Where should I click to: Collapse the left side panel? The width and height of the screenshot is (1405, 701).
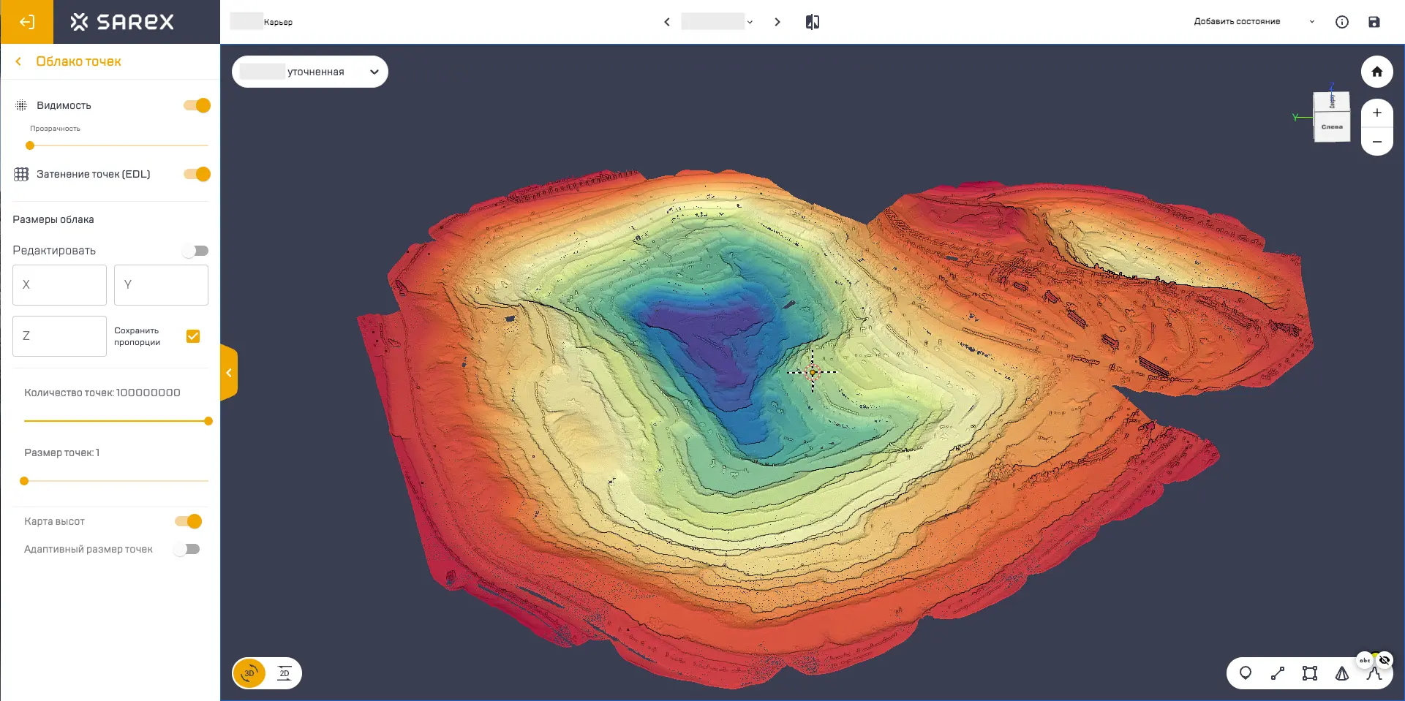(229, 373)
